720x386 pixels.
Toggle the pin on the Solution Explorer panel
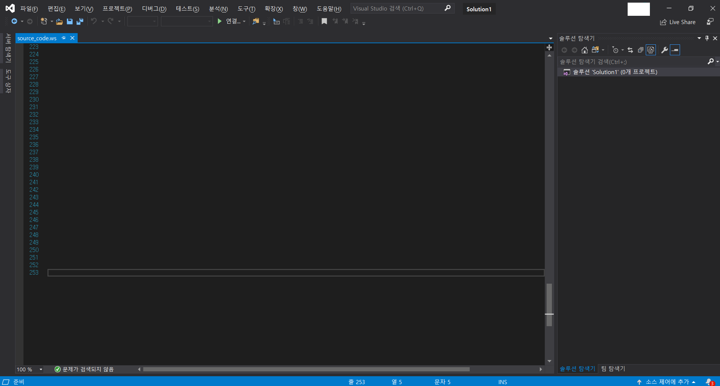(x=707, y=38)
